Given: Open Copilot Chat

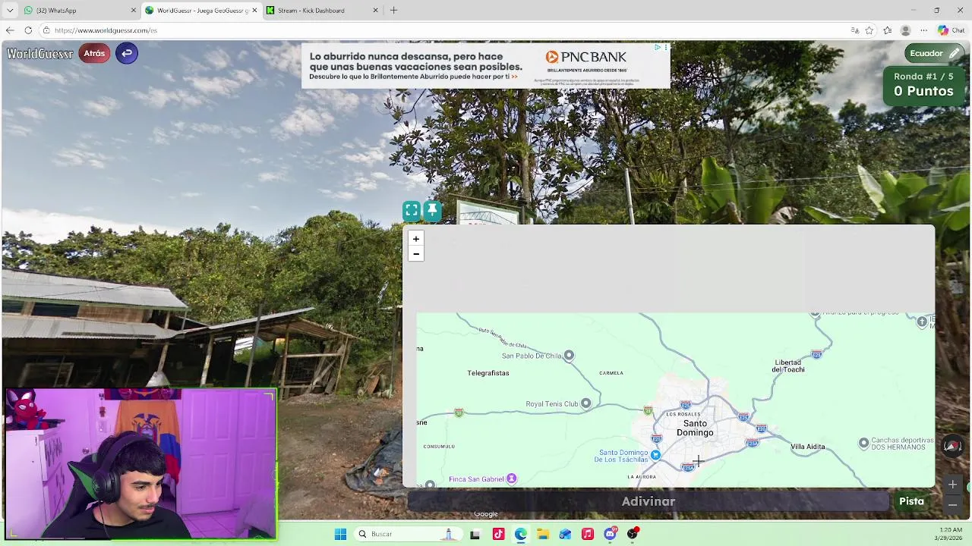Looking at the screenshot, I should pyautogui.click(x=953, y=30).
